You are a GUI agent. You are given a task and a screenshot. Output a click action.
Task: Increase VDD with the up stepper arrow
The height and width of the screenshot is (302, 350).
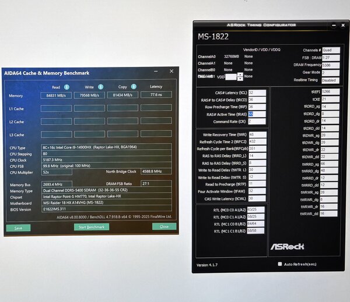click(240, 74)
